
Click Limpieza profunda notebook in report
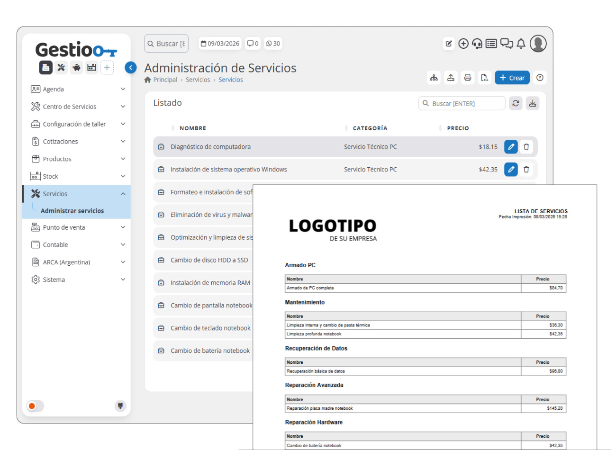(314, 334)
